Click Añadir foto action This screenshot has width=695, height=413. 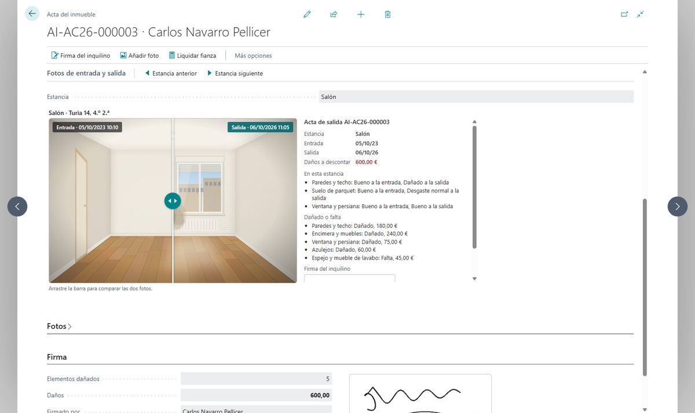point(139,56)
